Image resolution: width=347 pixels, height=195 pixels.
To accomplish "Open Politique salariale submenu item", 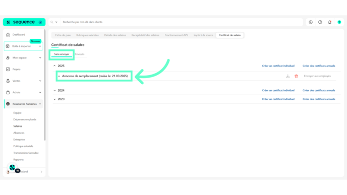I will point(23,146).
